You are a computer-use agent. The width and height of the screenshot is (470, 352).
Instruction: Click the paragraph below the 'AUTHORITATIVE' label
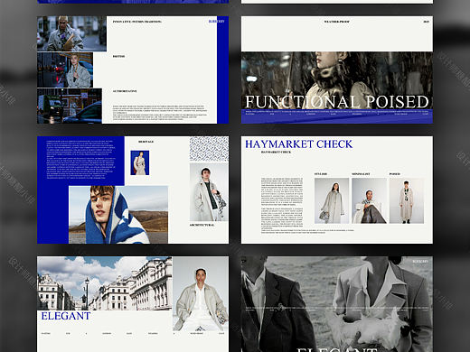point(160,113)
